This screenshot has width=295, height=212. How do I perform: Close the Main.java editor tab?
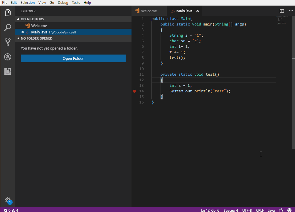pos(198,11)
